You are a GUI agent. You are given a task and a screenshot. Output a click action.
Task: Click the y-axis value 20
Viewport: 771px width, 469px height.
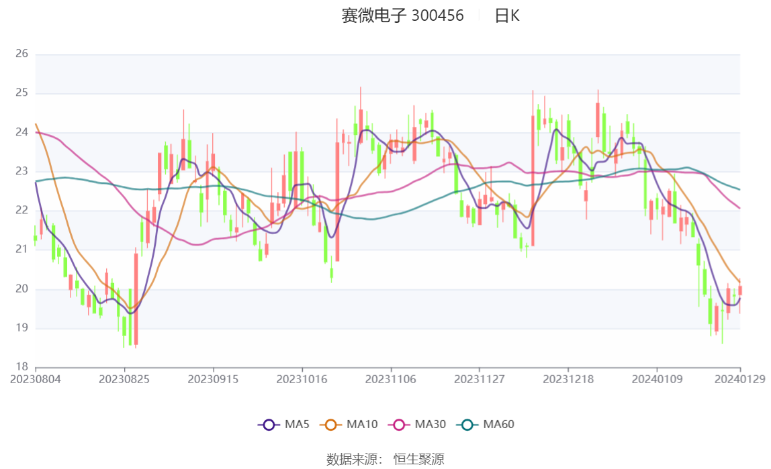click(x=21, y=289)
